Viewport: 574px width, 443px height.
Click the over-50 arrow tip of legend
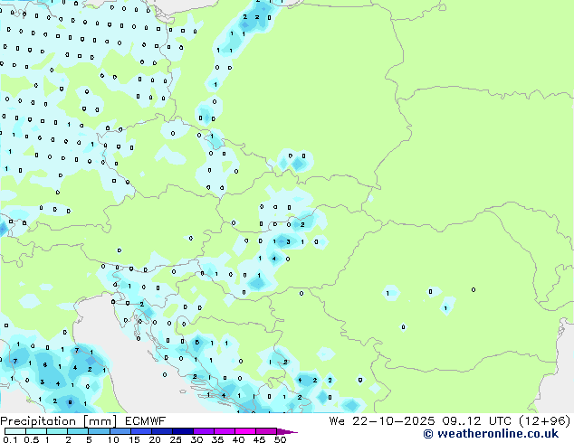(x=287, y=432)
